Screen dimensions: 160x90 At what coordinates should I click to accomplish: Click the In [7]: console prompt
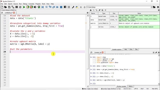pos(93,83)
